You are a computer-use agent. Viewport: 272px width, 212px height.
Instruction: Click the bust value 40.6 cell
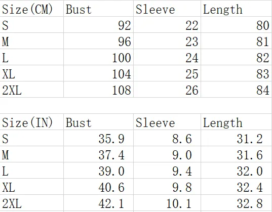(x=99, y=186)
